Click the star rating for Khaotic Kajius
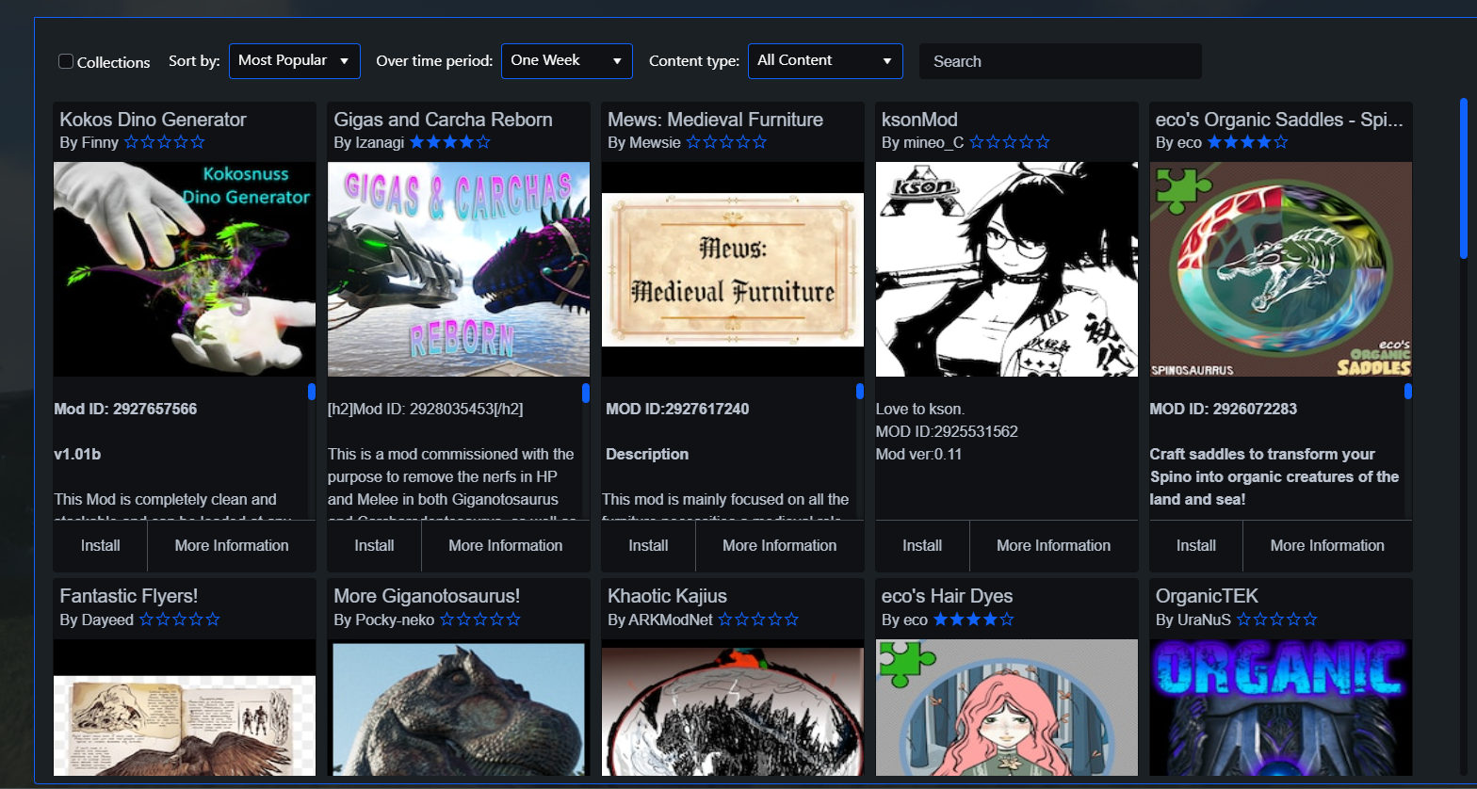This screenshot has height=789, width=1477. tap(758, 620)
